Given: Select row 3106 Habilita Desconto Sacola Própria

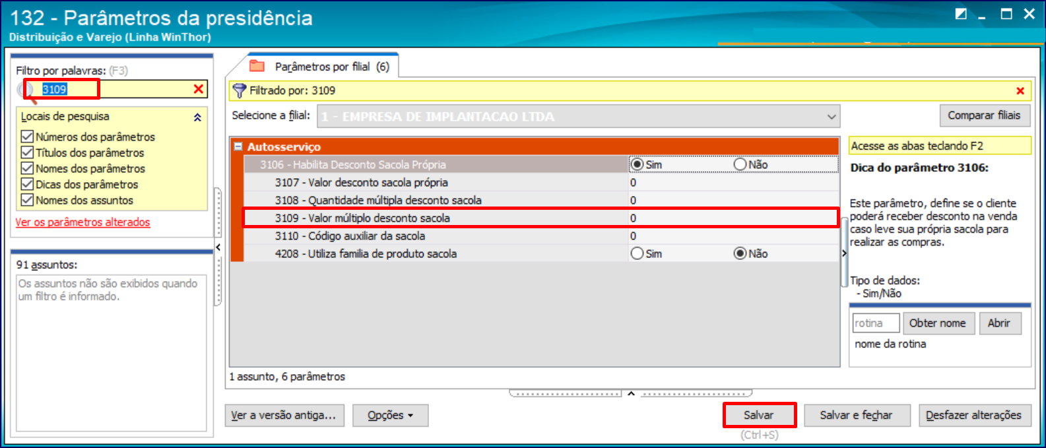Looking at the screenshot, I should [541, 165].
